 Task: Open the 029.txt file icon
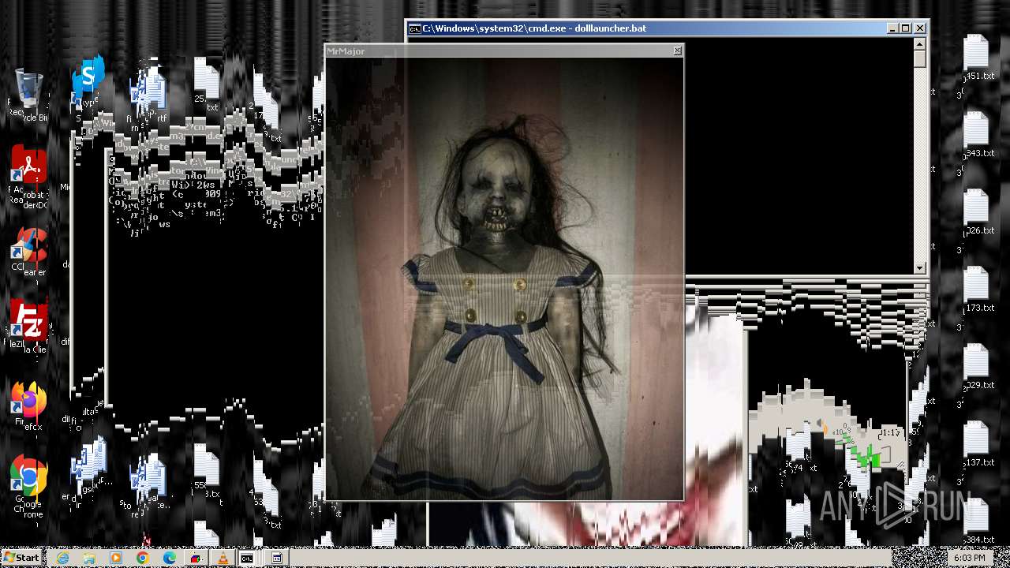point(977,367)
